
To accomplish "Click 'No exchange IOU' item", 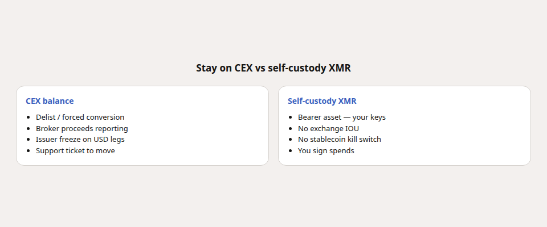I will [x=328, y=128].
